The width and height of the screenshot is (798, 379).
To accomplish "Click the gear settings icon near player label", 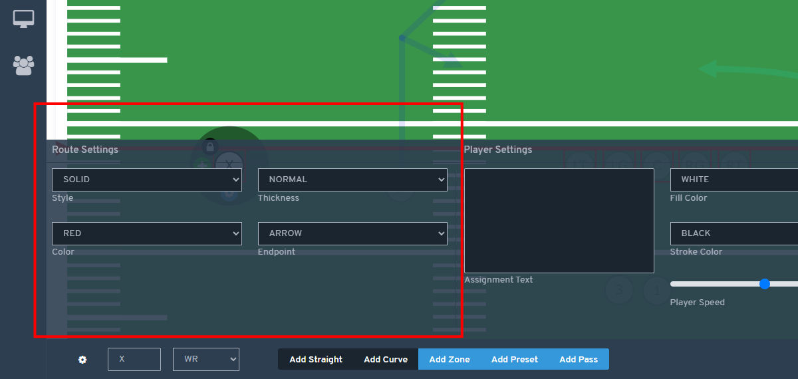I will (82, 360).
